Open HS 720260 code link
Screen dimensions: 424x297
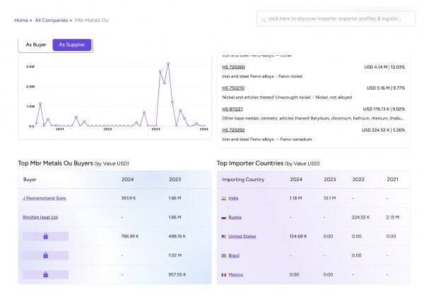pyautogui.click(x=233, y=67)
